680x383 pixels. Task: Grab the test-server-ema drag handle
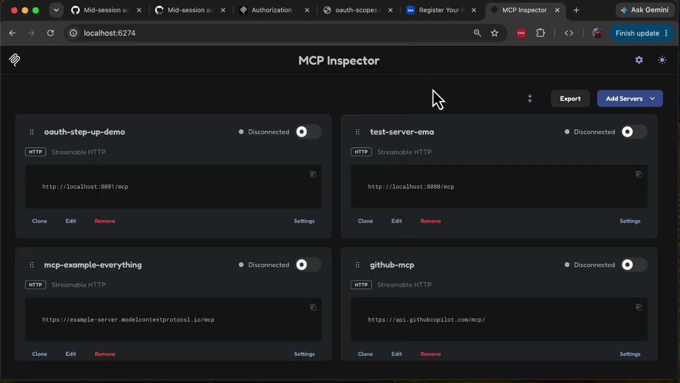(x=358, y=132)
